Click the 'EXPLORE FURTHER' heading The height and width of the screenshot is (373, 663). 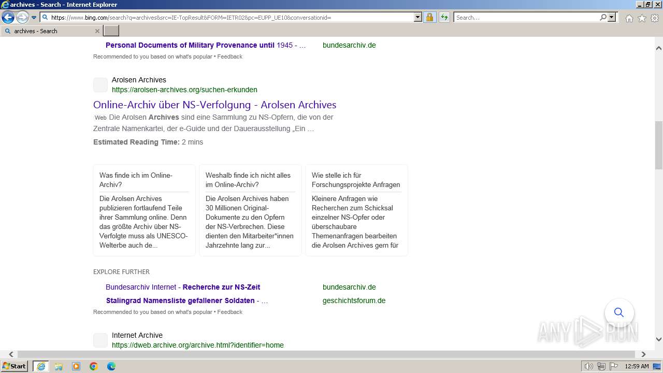pyautogui.click(x=121, y=271)
